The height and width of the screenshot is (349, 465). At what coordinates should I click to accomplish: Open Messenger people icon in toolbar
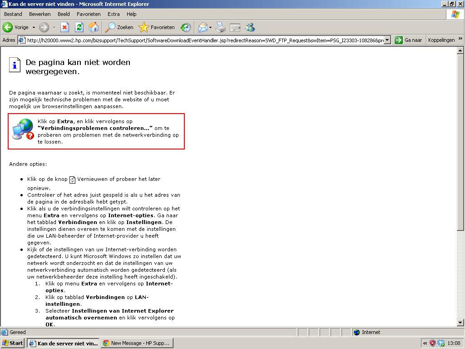click(x=250, y=27)
